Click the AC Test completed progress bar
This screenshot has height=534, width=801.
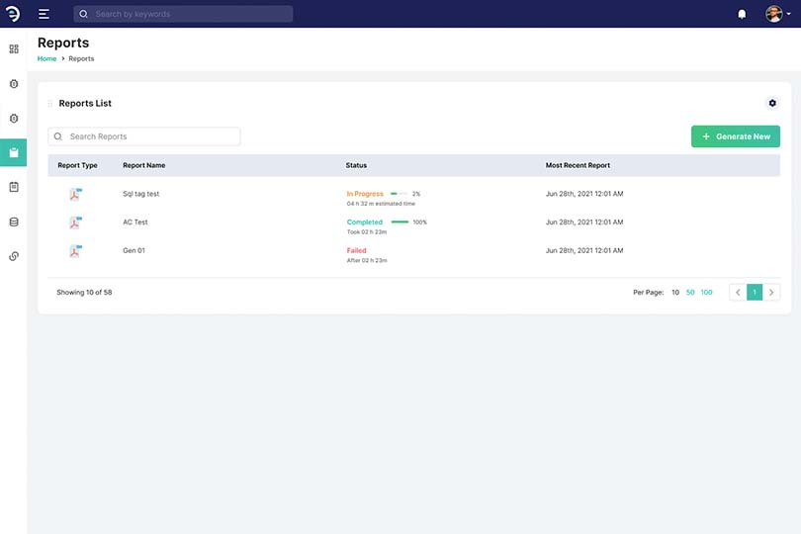click(x=400, y=222)
